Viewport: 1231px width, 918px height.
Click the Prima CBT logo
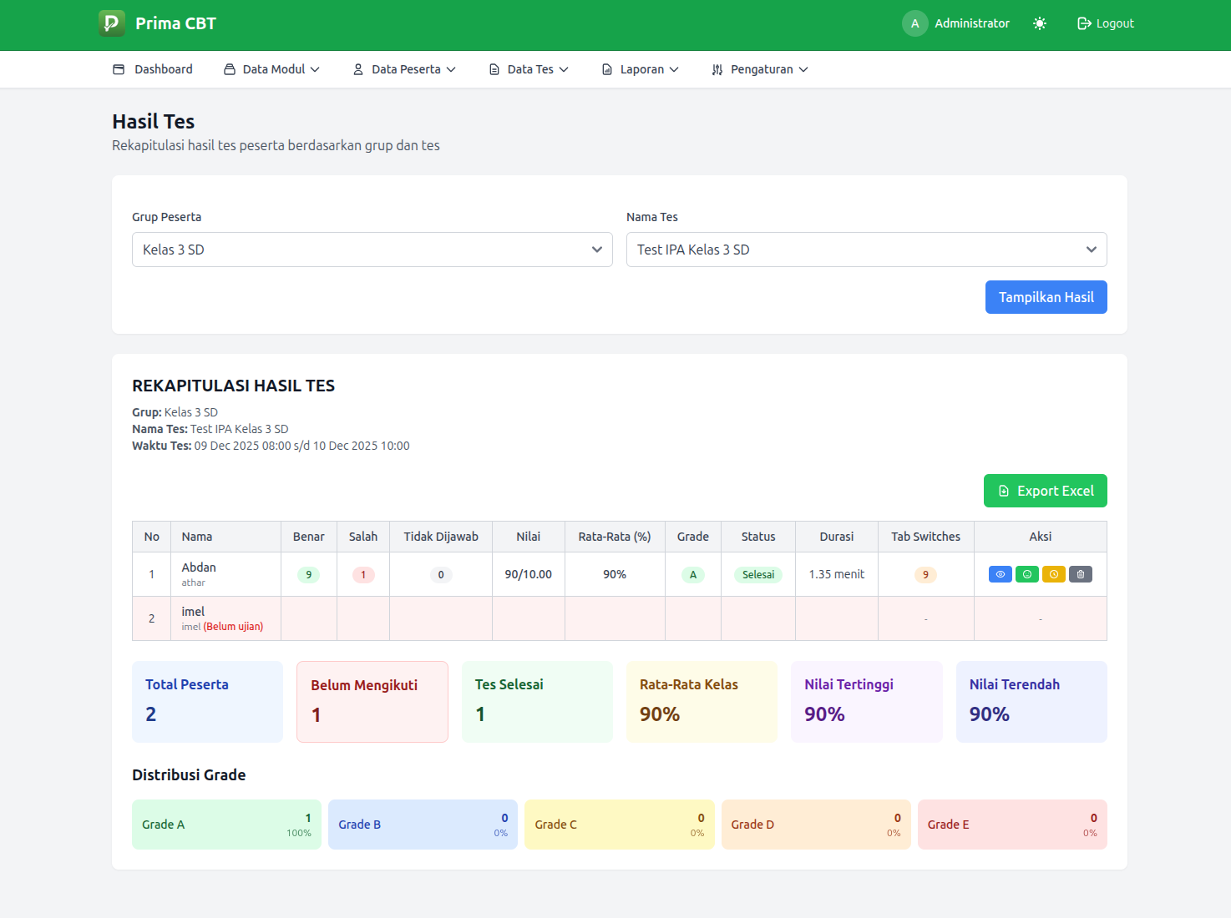(111, 23)
